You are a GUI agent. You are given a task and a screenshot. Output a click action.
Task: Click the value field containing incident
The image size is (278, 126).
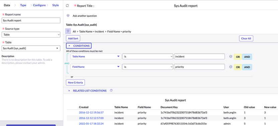(x=199, y=57)
